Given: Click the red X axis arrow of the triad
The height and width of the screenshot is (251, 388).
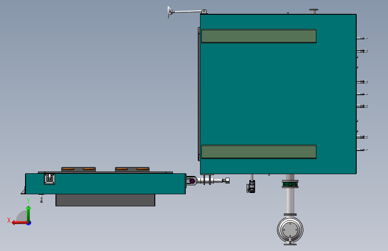Looking at the screenshot, I should (19, 223).
